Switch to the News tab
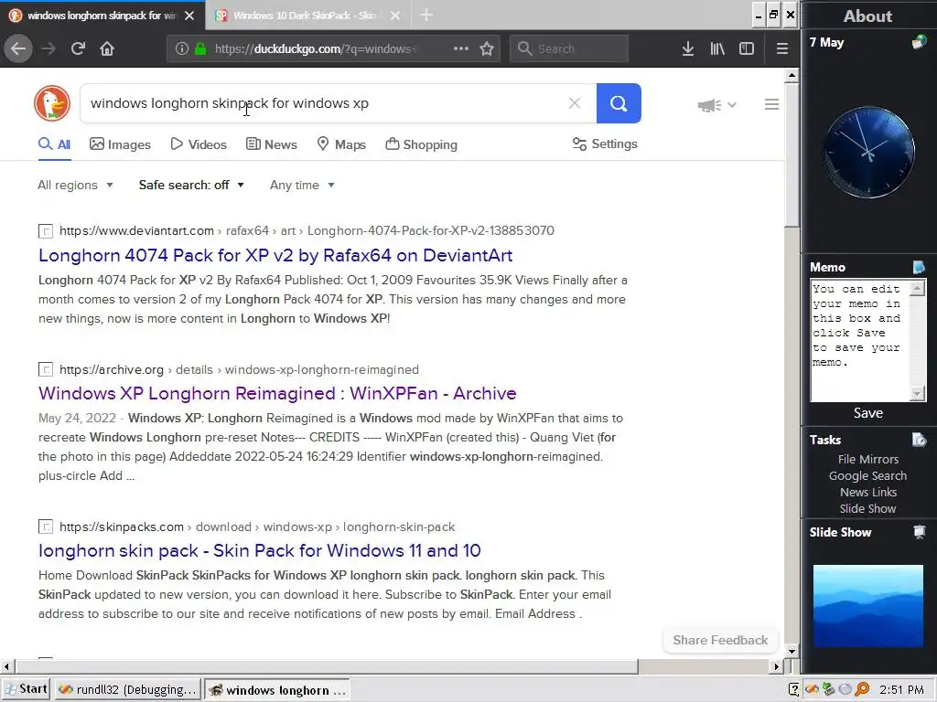 pyautogui.click(x=271, y=144)
